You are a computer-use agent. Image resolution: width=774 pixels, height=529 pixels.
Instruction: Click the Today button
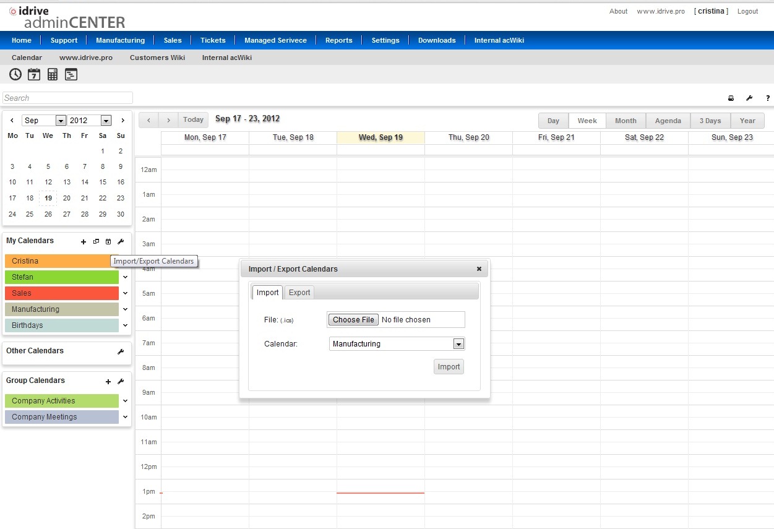[x=193, y=120]
